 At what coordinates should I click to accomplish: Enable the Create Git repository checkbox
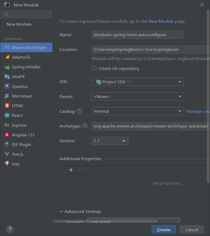click(x=94, y=68)
